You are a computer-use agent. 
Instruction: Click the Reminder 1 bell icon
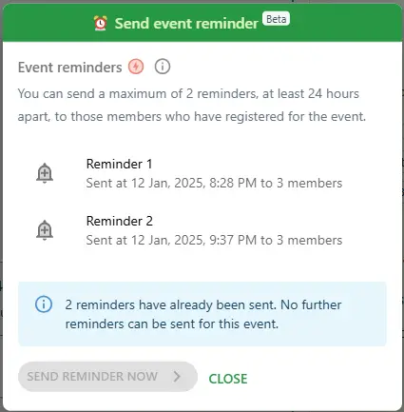pyautogui.click(x=45, y=173)
